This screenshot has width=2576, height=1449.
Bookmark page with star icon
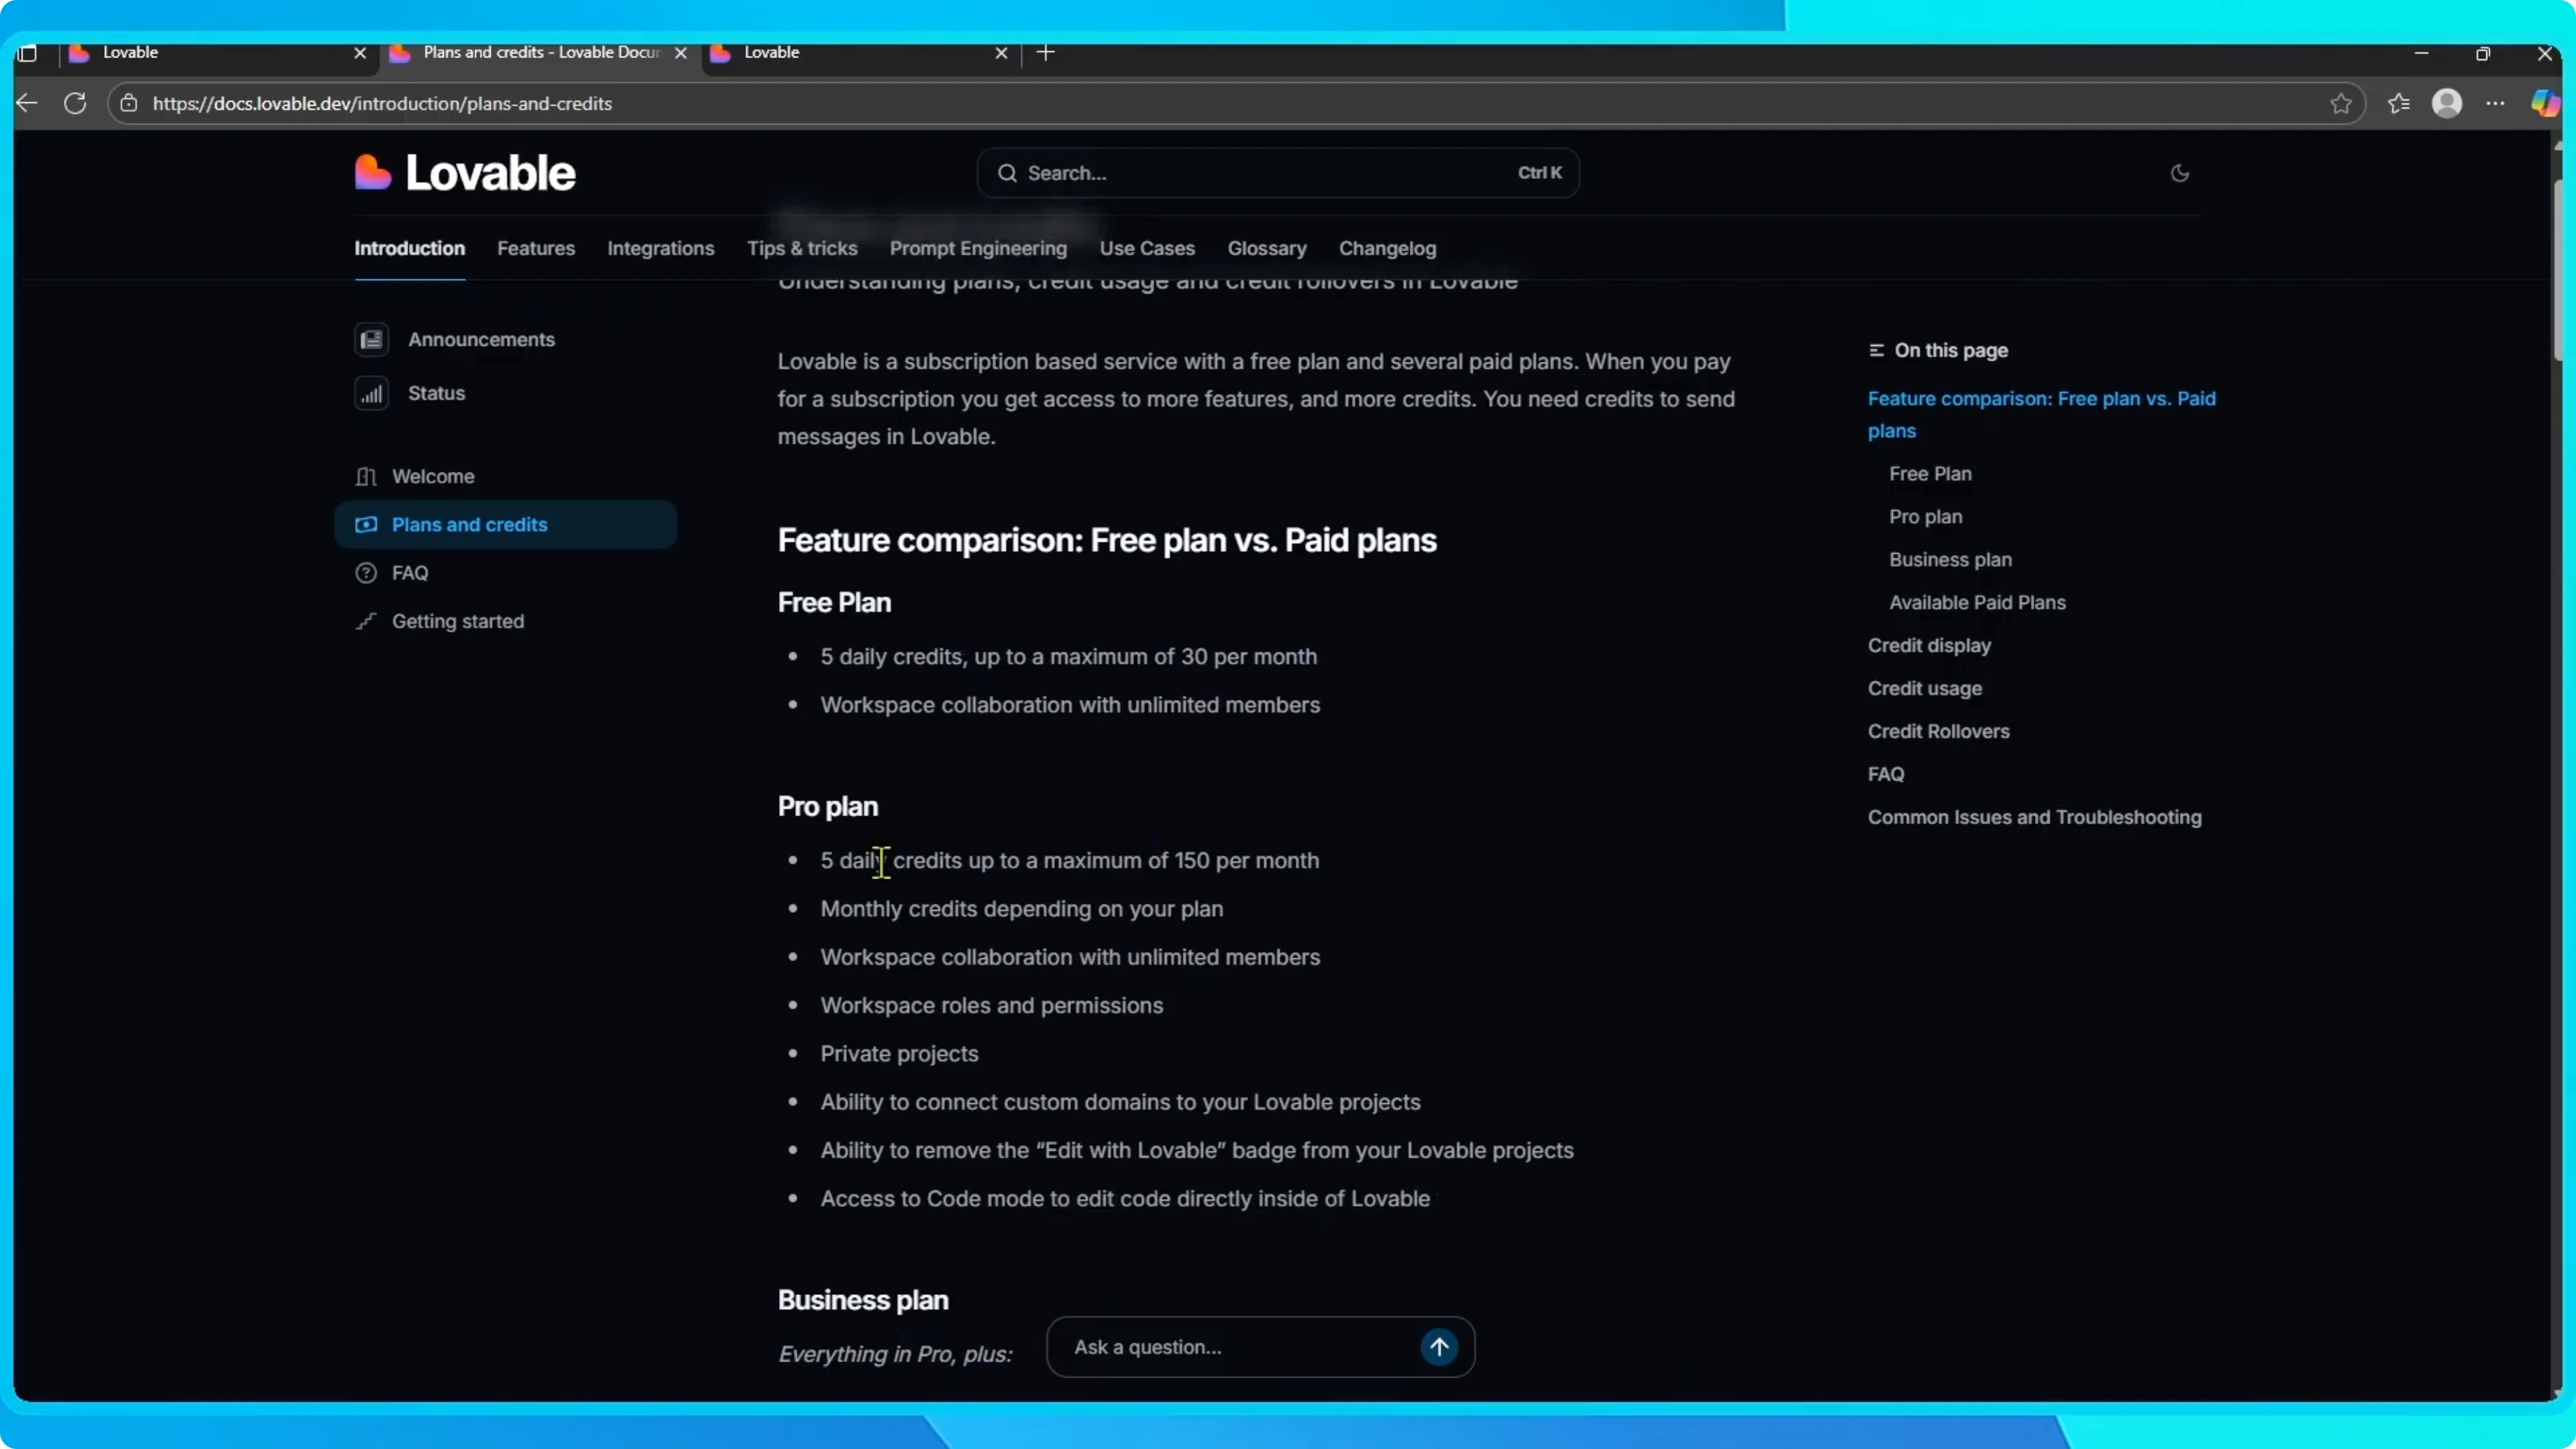tap(2340, 103)
